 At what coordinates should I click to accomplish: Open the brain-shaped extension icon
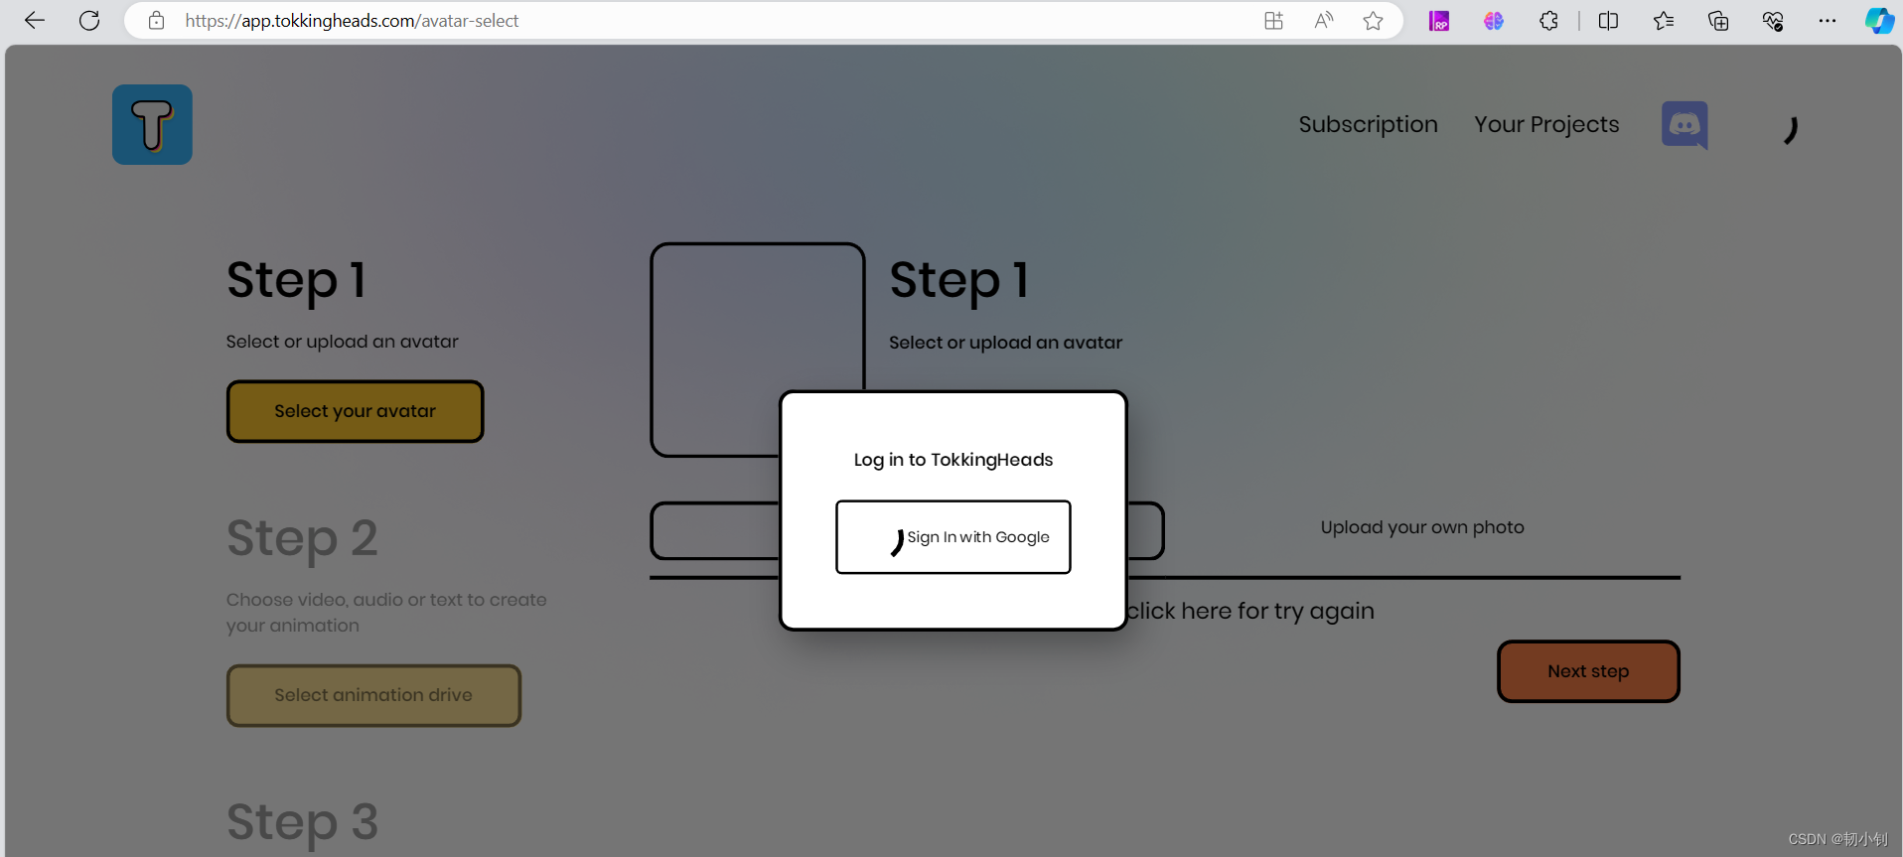pyautogui.click(x=1494, y=21)
